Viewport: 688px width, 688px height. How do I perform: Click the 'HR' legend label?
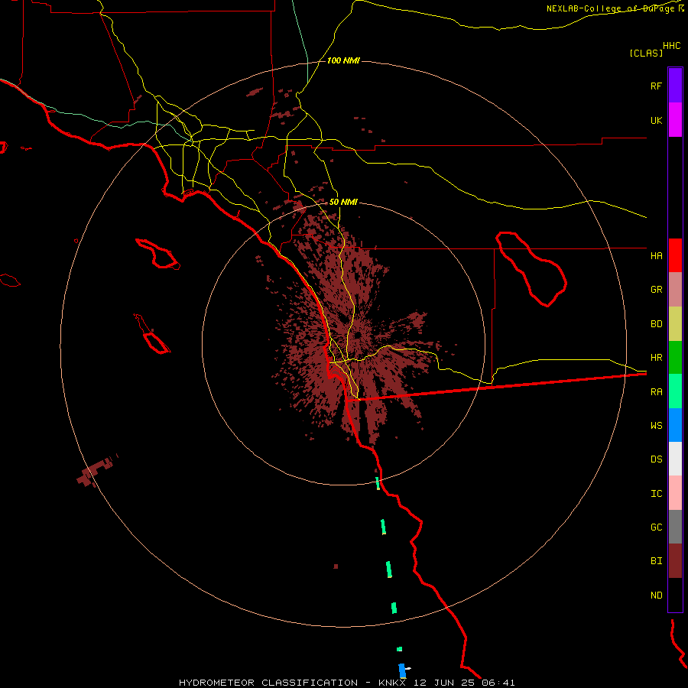click(x=656, y=358)
